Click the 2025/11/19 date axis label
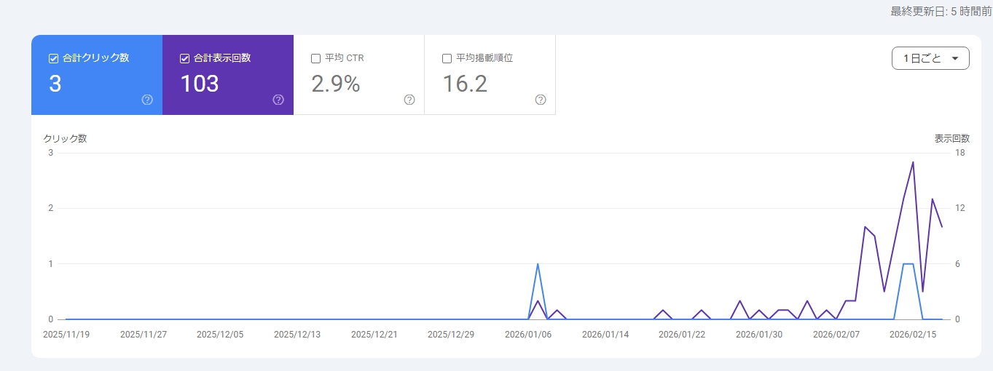The image size is (993, 371). coord(66,335)
